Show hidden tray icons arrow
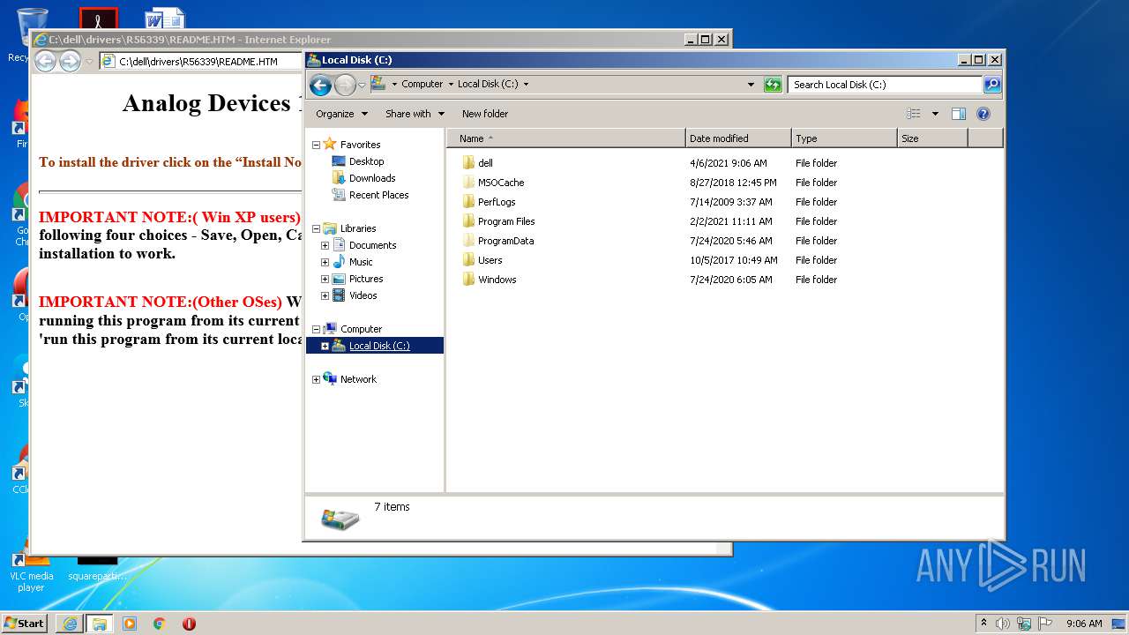 983,624
